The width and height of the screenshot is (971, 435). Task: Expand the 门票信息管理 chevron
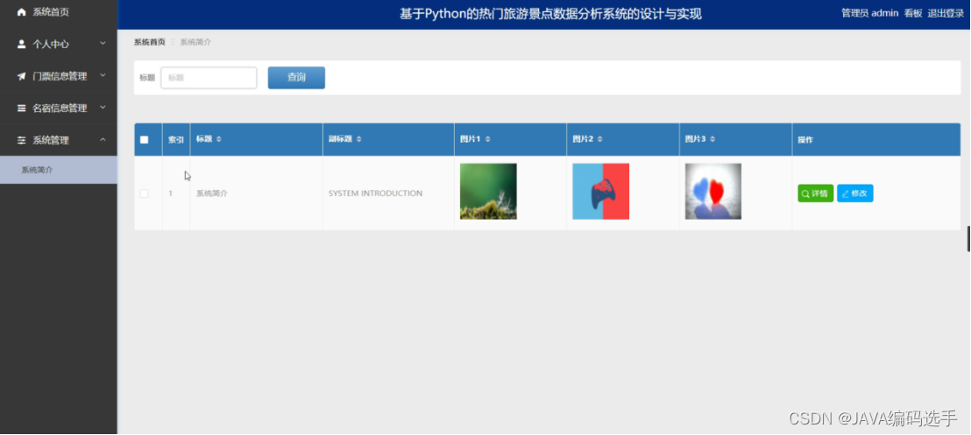click(x=103, y=75)
